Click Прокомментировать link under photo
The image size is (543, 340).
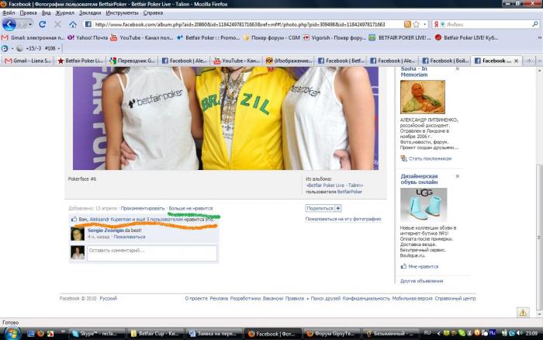click(x=143, y=208)
